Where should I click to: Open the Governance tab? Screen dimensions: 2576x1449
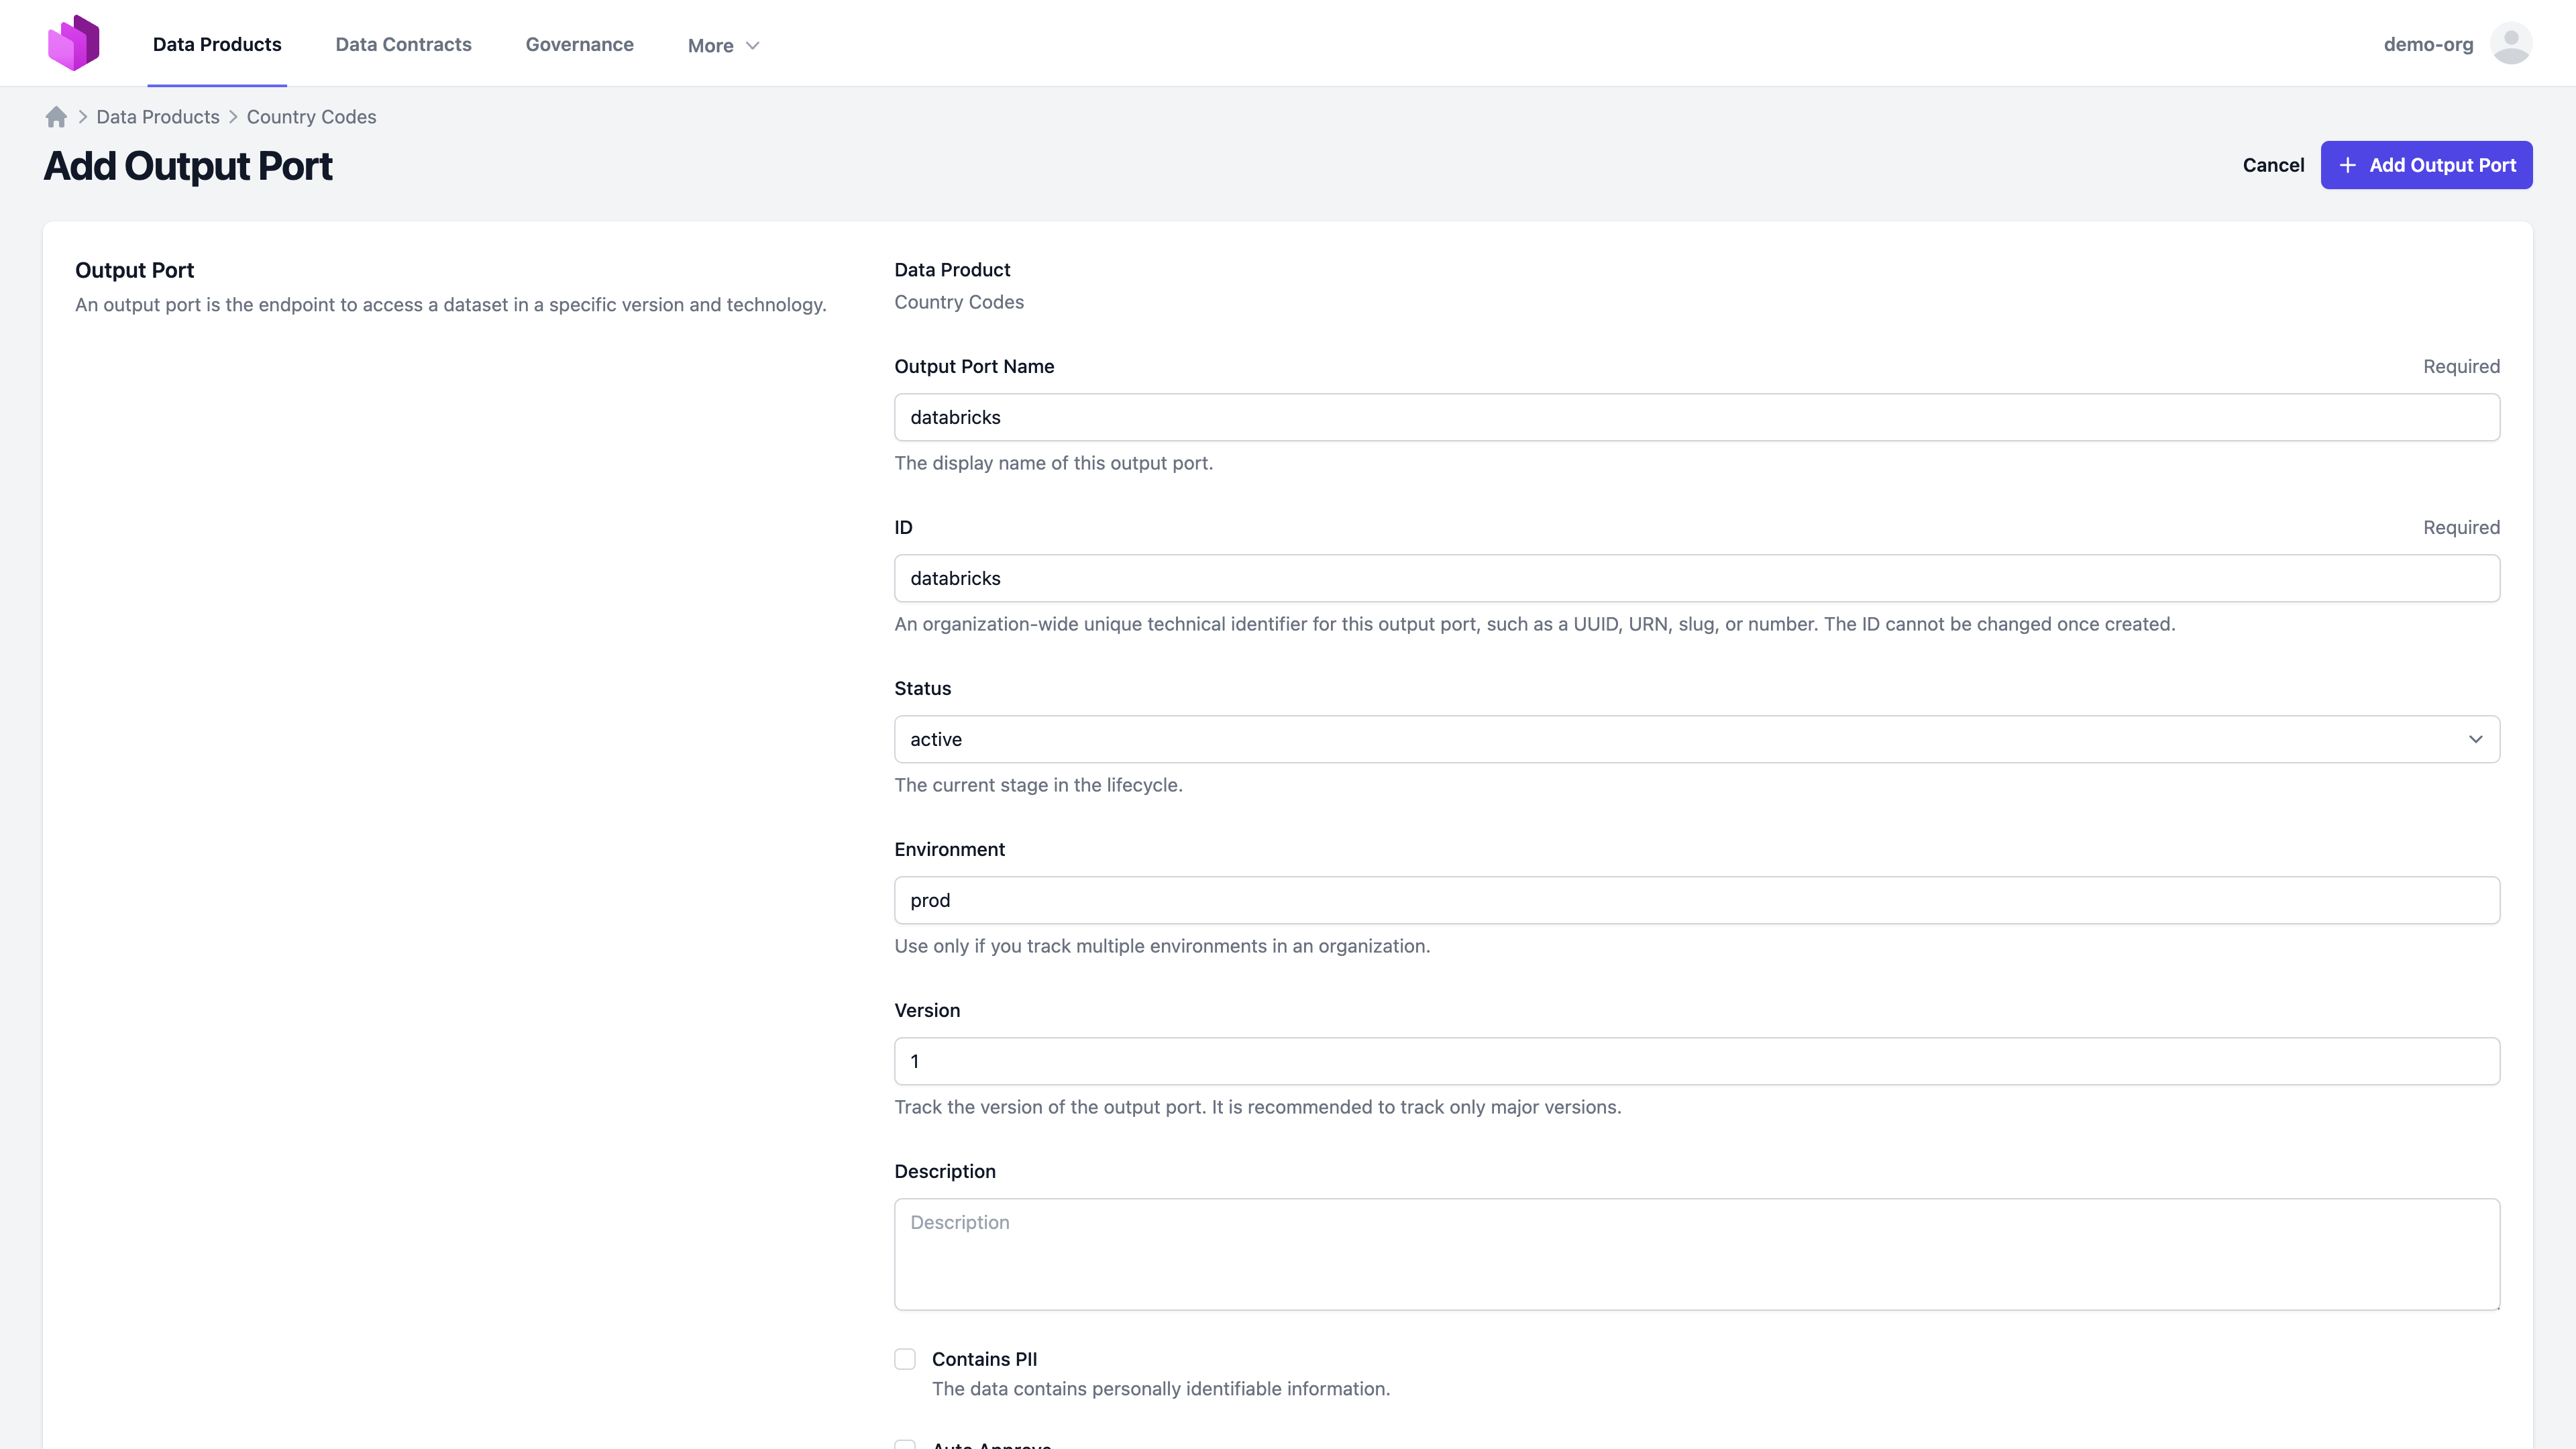pyautogui.click(x=579, y=44)
